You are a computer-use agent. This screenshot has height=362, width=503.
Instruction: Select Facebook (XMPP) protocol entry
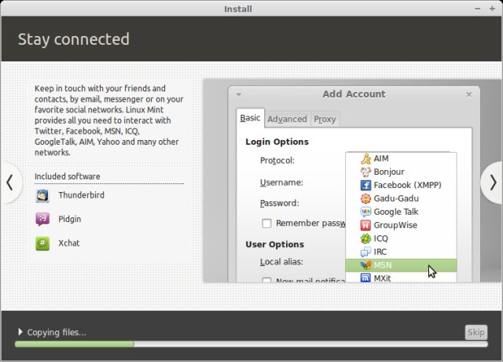401,186
